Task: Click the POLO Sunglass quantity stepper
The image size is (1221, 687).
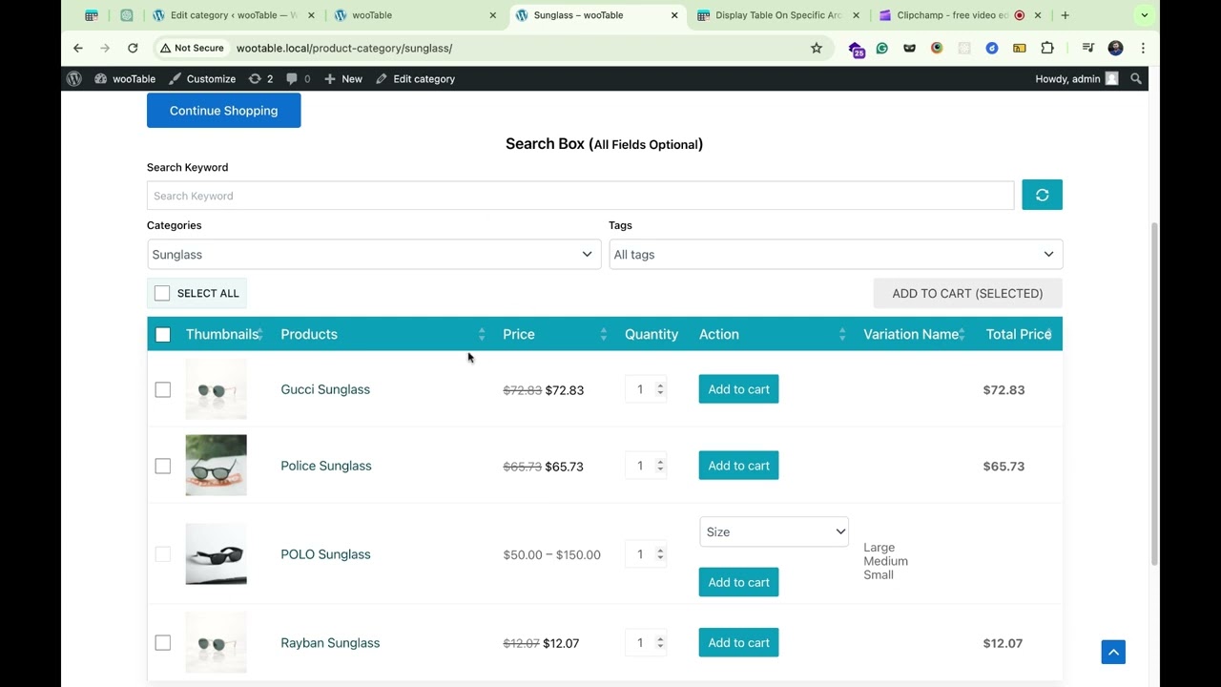Action: [660, 554]
